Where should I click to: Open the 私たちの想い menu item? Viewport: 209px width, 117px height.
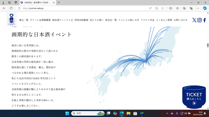click(97, 20)
